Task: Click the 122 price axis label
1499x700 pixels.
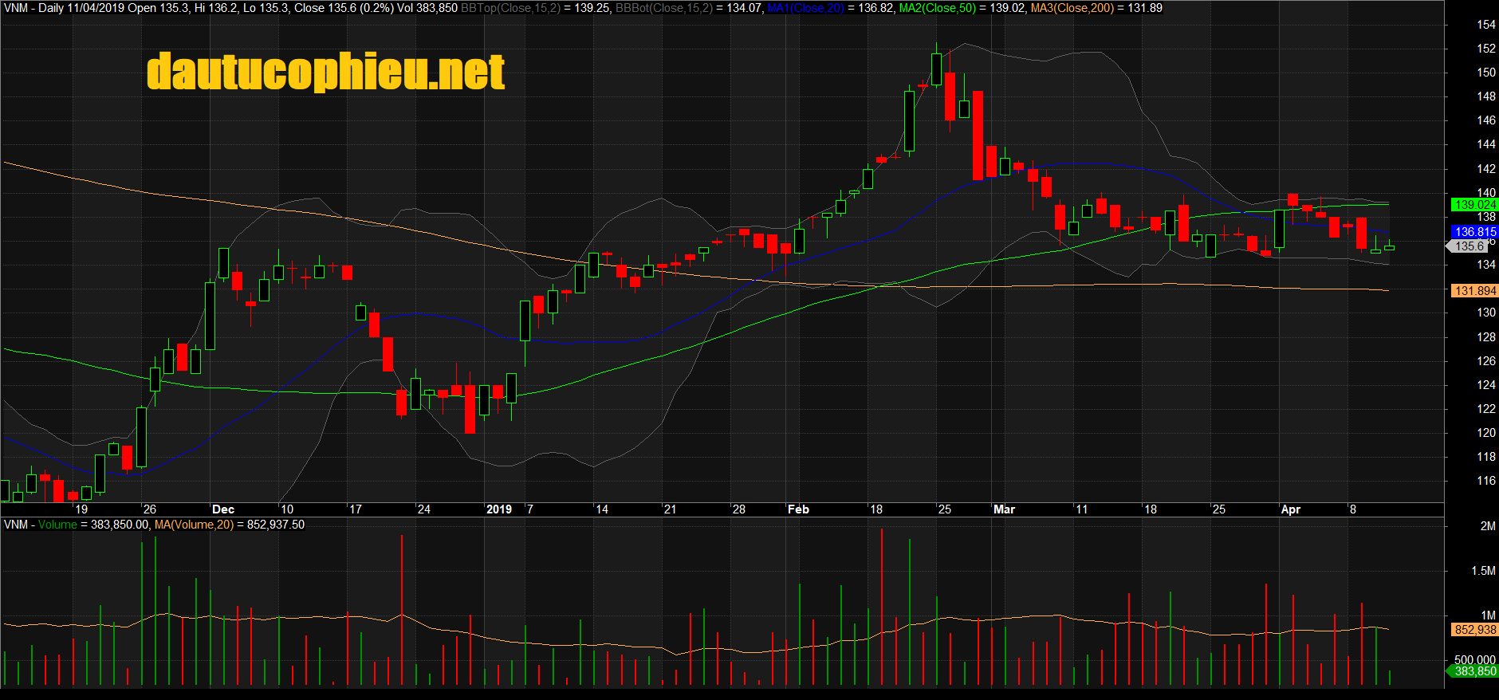Action: pos(1486,409)
